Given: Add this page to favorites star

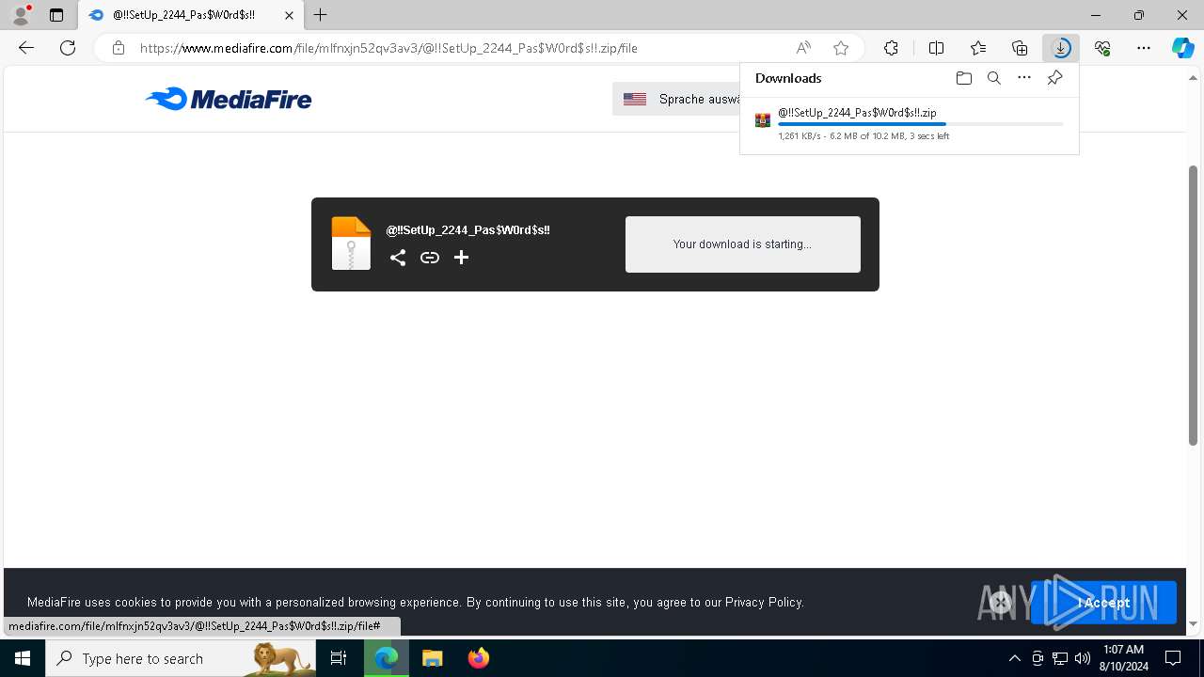Looking at the screenshot, I should [841, 48].
